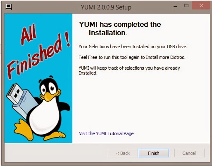Viewport: 212px width, 166px height.
Task: Click the 'Feel Free to run this tool again' line
Action: coord(132,57)
